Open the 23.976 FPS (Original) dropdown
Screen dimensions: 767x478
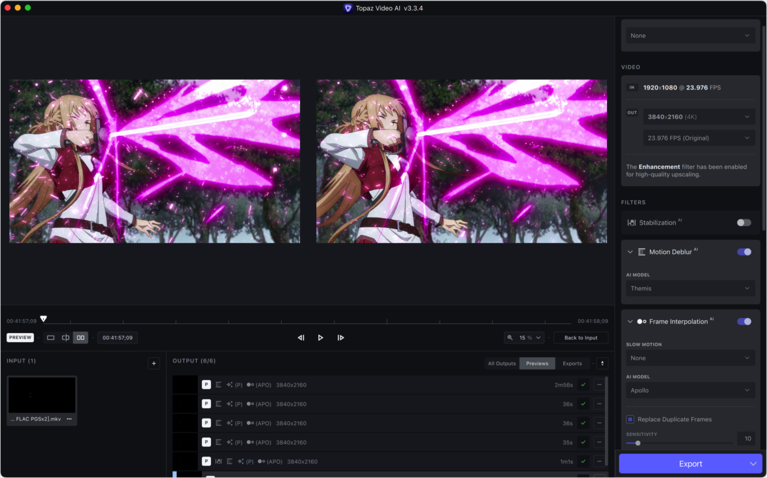[x=699, y=138]
